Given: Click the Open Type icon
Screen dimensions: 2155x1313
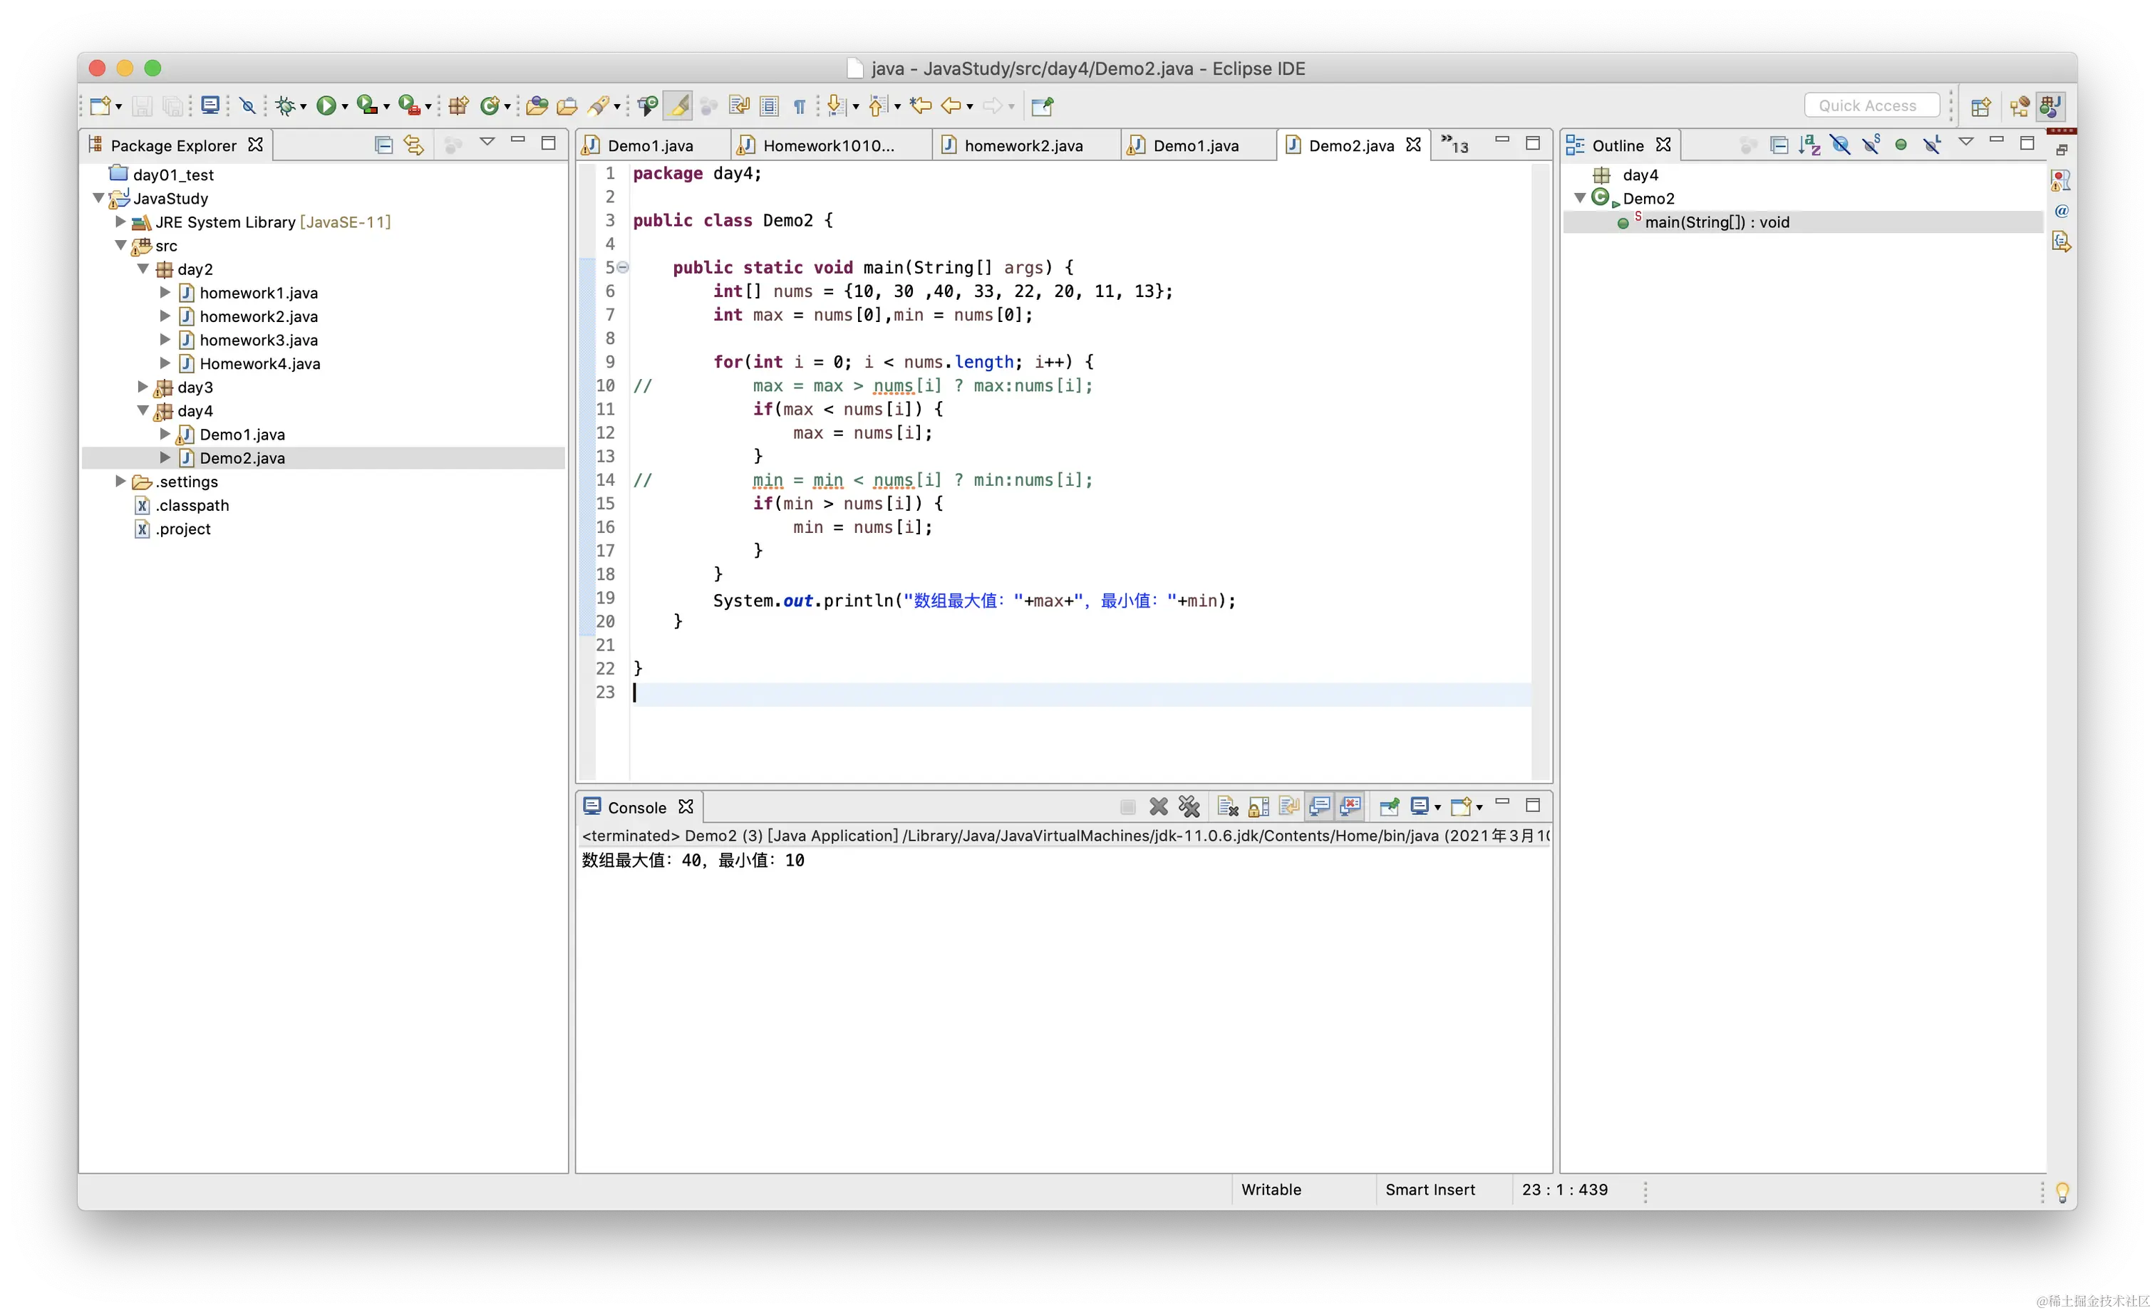Looking at the screenshot, I should (537, 105).
